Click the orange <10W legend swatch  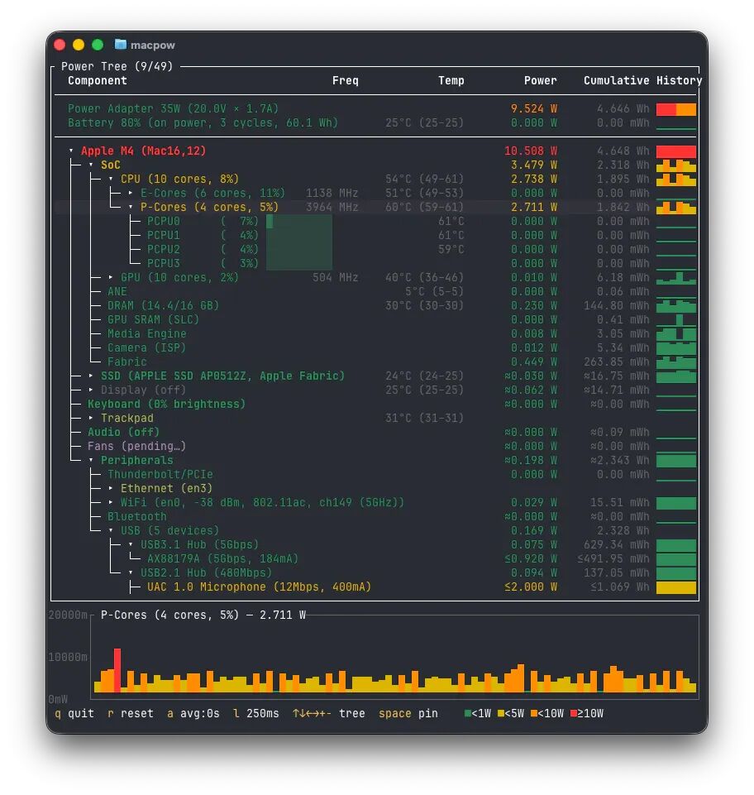pos(533,713)
